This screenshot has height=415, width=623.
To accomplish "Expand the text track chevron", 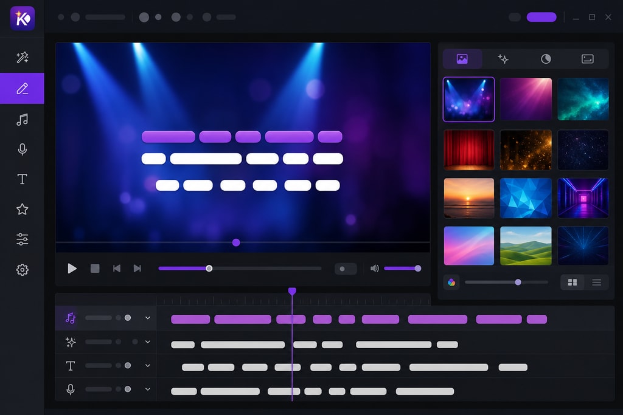I will (x=148, y=365).
